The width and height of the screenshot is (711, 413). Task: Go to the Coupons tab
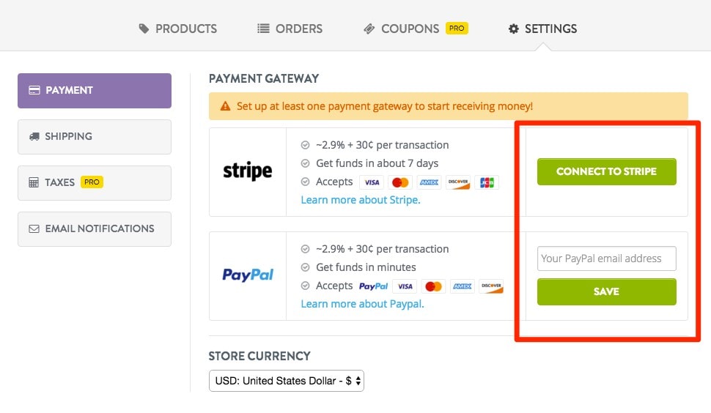[x=410, y=29]
